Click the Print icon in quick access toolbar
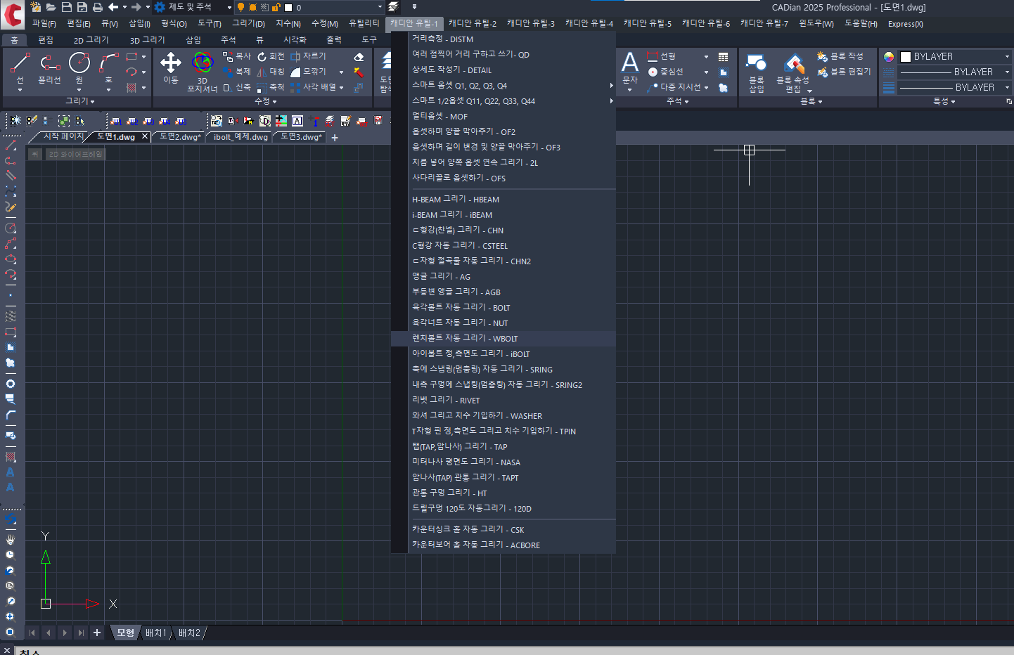 click(97, 7)
